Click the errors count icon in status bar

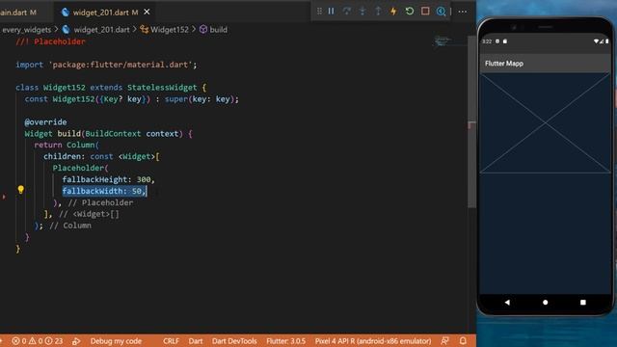pyautogui.click(x=19, y=341)
